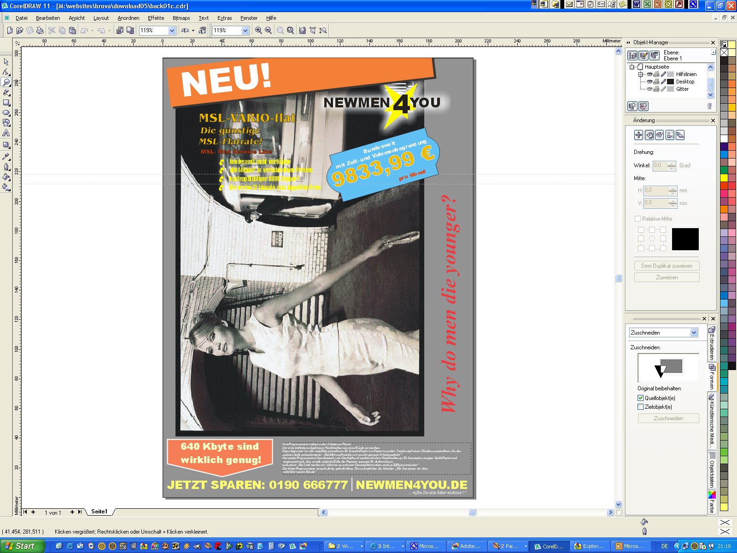Click New Layer icon in Objekt-Manager
The width and height of the screenshot is (737, 553).
pos(632,106)
